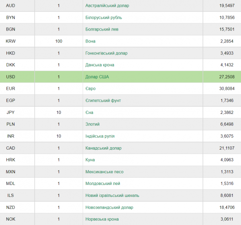Click the rate value 6,6498
The image size is (241, 225).
[x=227, y=124]
